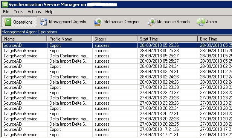The image size is (232, 138).
Task: Sort by the Name column header
Action: [x=24, y=39]
